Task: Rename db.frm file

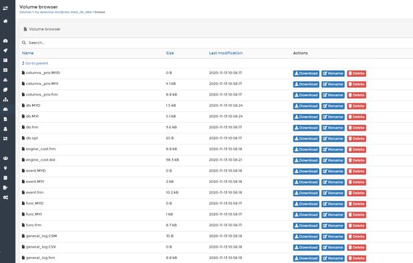Action: pos(333,127)
